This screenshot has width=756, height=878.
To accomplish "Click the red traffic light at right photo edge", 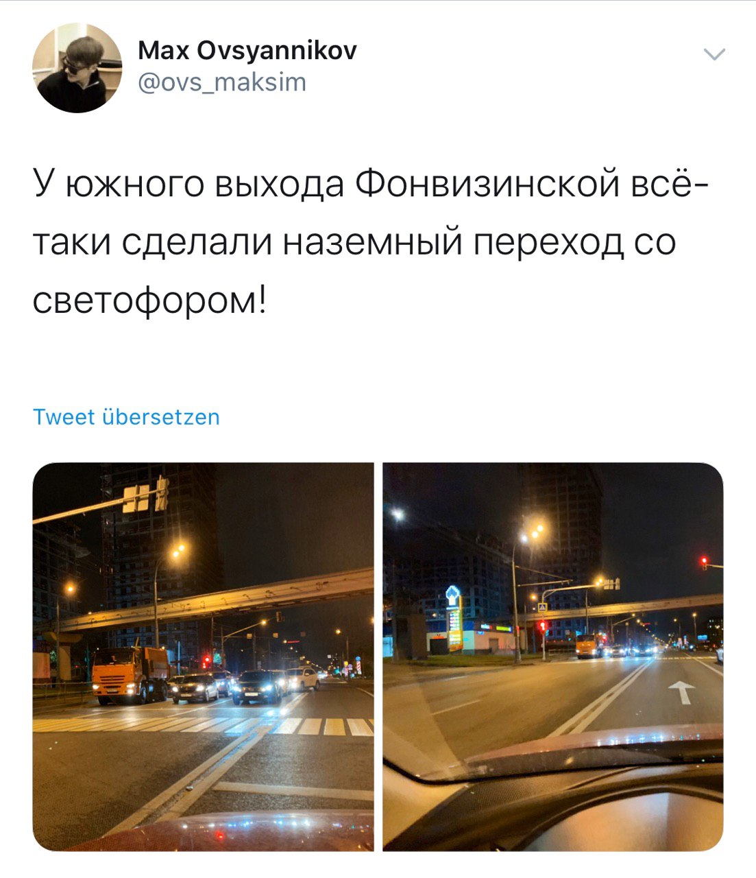I will tap(704, 562).
